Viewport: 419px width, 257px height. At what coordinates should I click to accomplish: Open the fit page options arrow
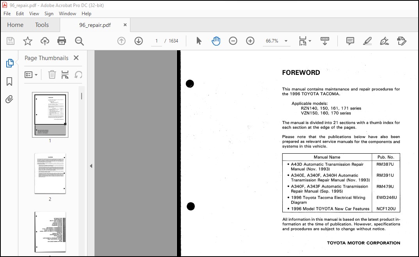[x=310, y=41]
